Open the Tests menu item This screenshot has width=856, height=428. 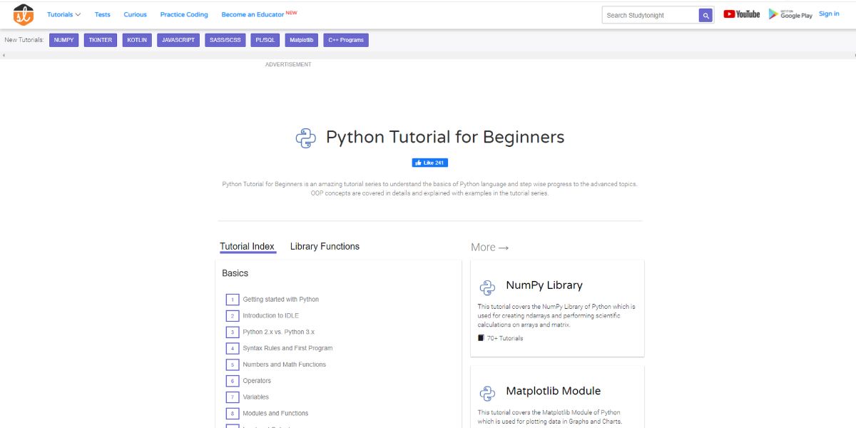102,14
